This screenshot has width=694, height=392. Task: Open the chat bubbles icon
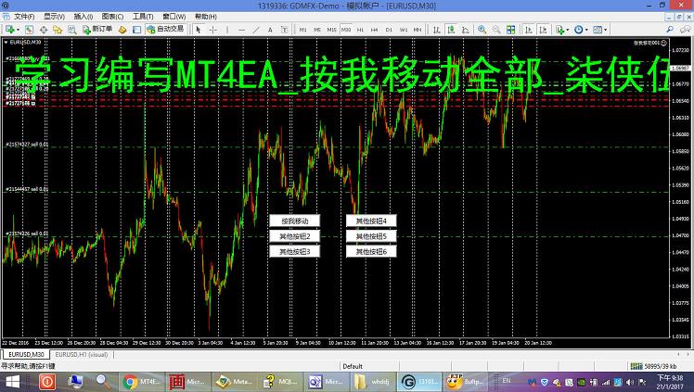[x=685, y=30]
